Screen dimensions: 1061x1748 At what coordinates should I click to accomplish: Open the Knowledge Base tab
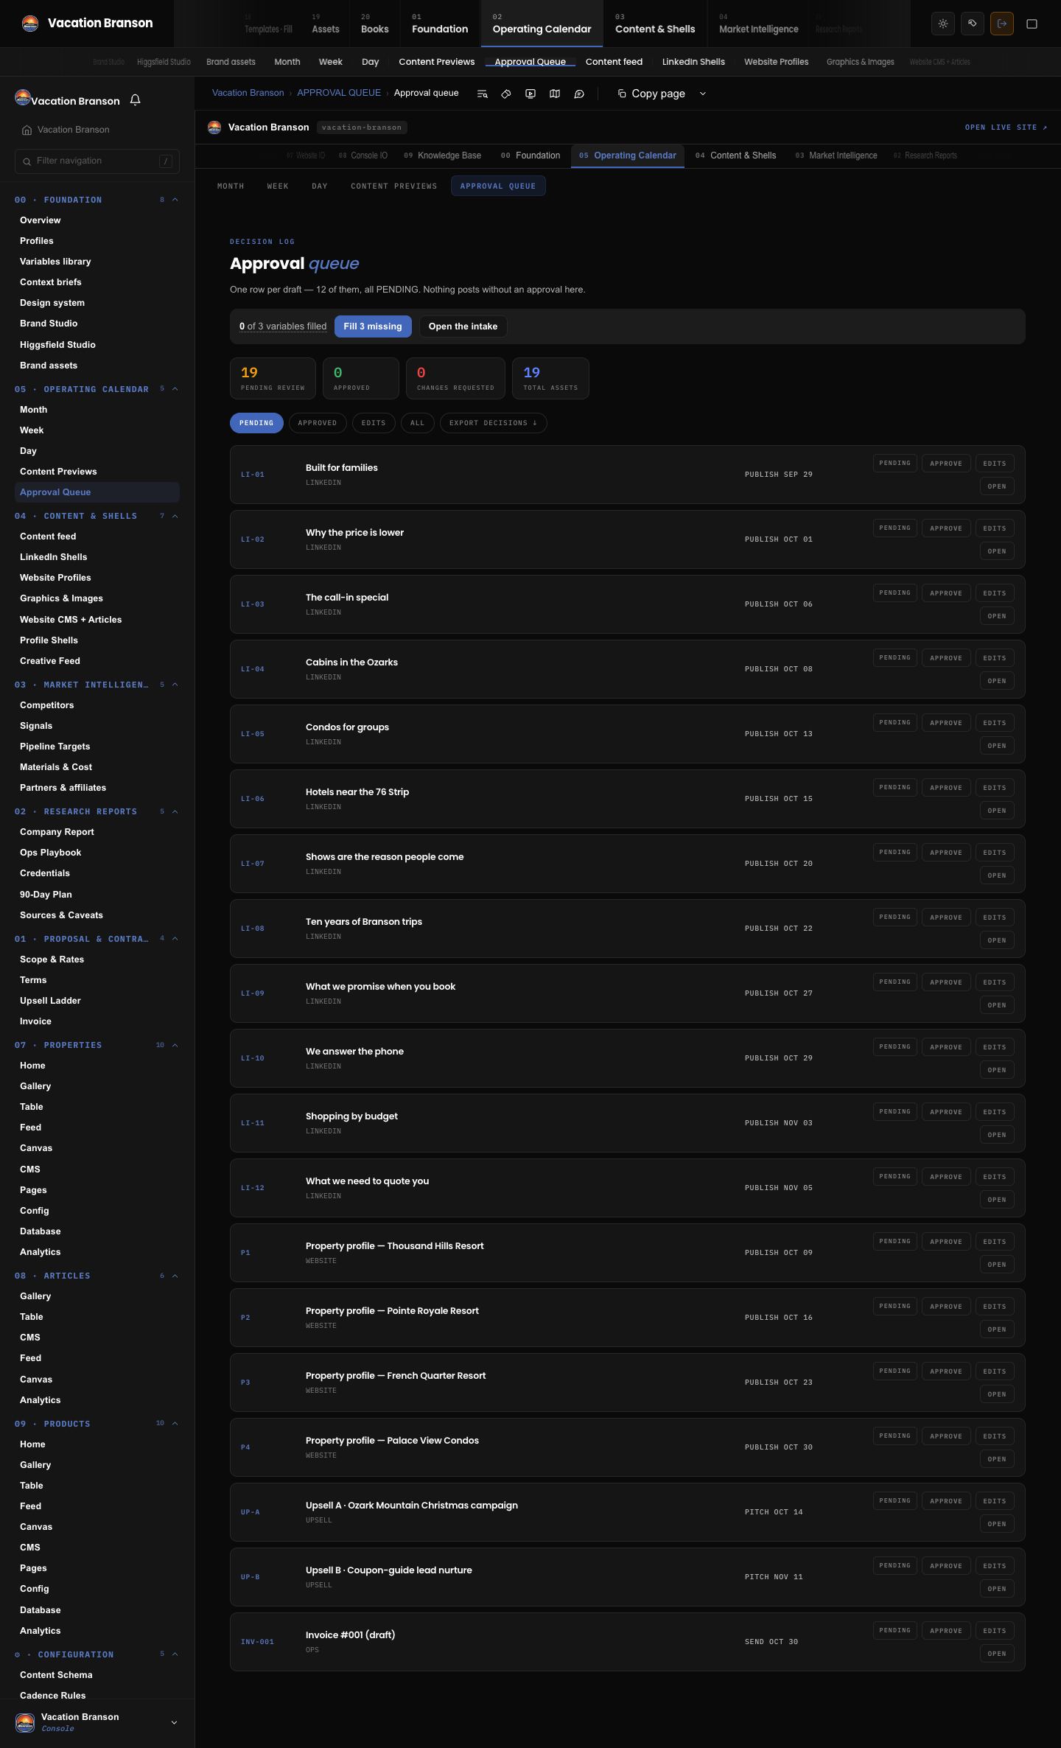pos(443,155)
